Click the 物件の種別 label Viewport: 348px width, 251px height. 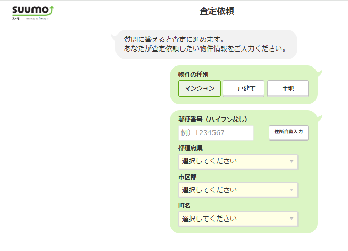click(193, 74)
